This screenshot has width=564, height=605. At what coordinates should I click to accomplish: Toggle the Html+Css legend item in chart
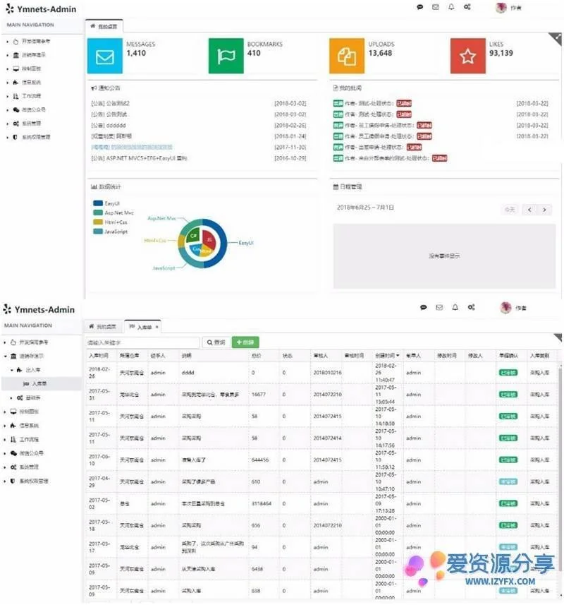coord(99,222)
